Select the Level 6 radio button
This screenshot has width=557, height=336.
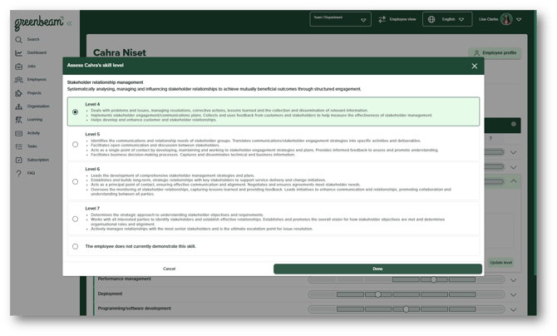point(76,181)
